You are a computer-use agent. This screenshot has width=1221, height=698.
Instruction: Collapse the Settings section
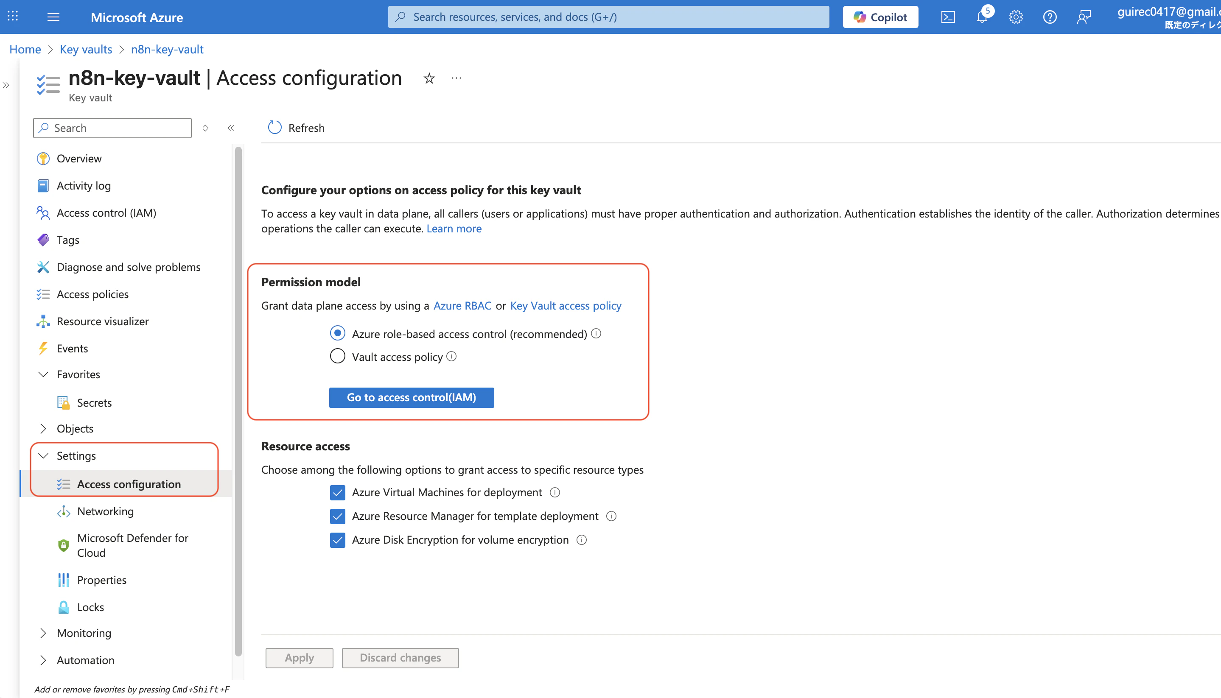pyautogui.click(x=43, y=455)
